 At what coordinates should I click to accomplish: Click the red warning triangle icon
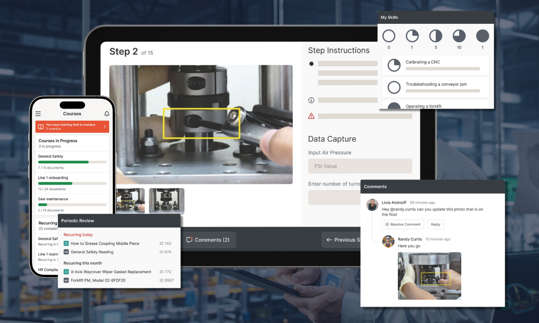pyautogui.click(x=311, y=116)
